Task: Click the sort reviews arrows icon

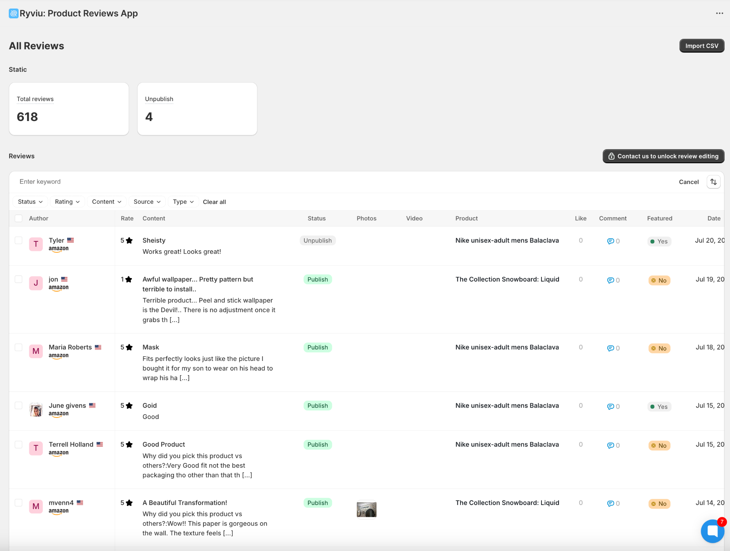Action: point(713,182)
